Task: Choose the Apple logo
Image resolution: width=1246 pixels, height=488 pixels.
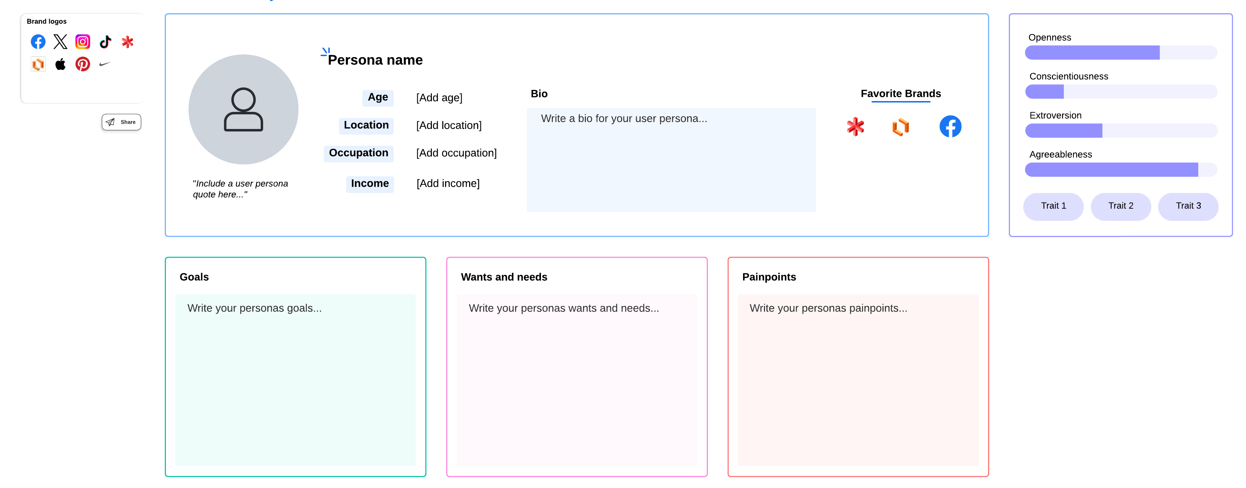Action: point(60,64)
